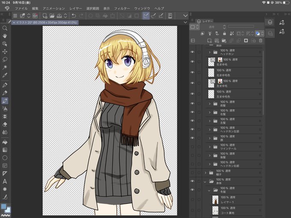This screenshot has height=218, width=291.
Task: Select the Zoom (magnifier) tool
Action: coord(5,28)
